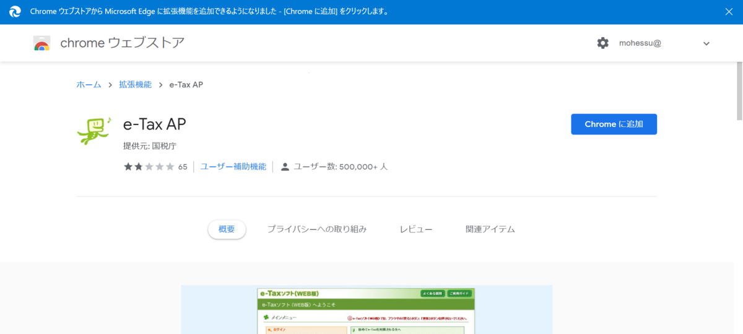Select the 概要 tab

pyautogui.click(x=227, y=229)
